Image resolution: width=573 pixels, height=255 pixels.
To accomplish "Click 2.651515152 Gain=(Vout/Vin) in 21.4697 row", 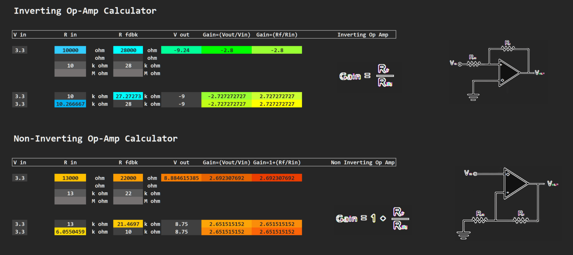I will click(227, 224).
